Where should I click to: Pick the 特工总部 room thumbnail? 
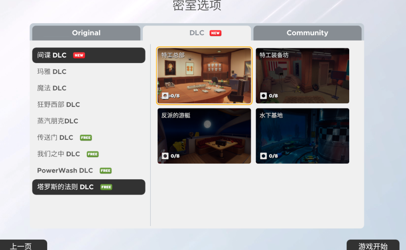(204, 76)
